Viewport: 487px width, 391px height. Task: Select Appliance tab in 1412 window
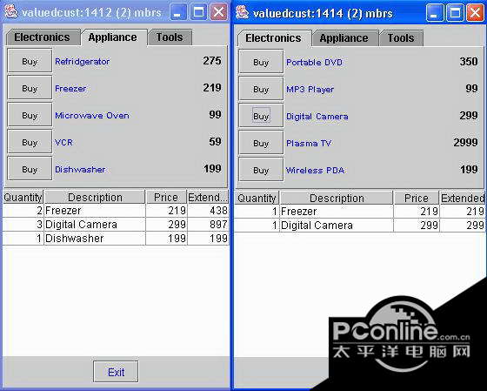point(113,37)
